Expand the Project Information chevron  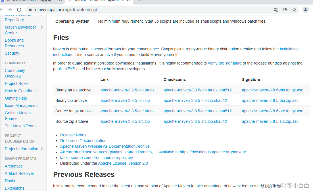[42, 149]
